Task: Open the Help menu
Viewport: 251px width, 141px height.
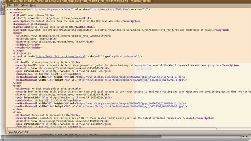Action: [33, 5]
